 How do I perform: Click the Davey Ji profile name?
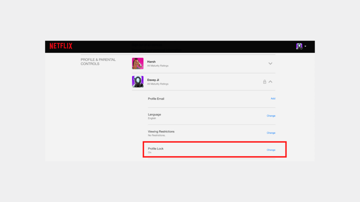tap(153, 80)
